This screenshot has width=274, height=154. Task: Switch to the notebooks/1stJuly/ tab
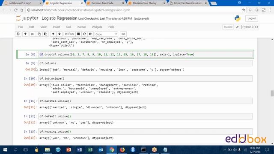click(x=22, y=3)
